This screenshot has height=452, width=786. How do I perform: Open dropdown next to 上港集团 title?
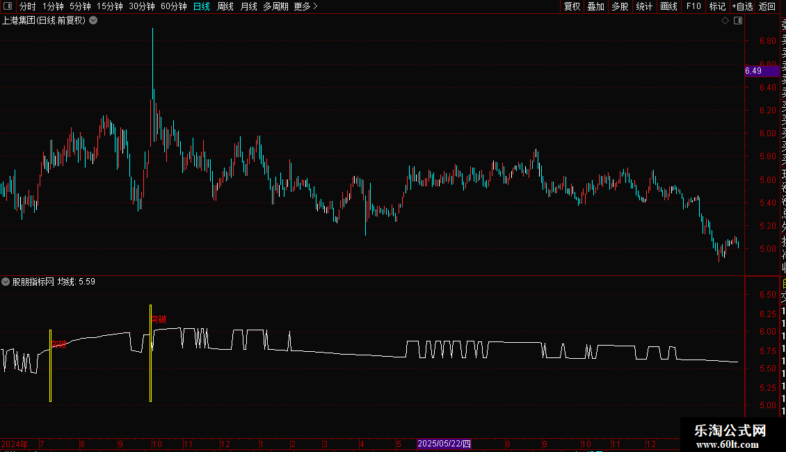point(93,21)
